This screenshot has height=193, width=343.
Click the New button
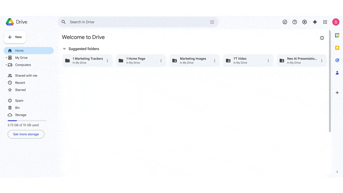(15, 37)
